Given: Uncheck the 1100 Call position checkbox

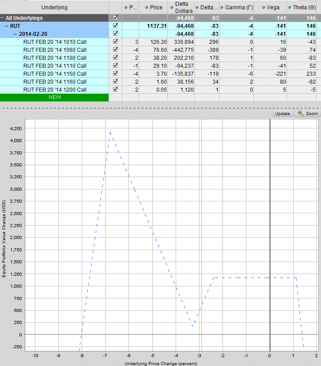Looking at the screenshot, I should [115, 57].
